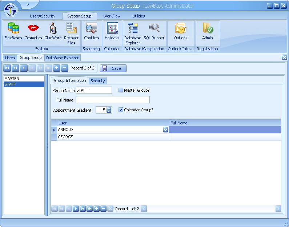This screenshot has height=227, width=289.
Task: Go to first group record
Action: (7, 68)
